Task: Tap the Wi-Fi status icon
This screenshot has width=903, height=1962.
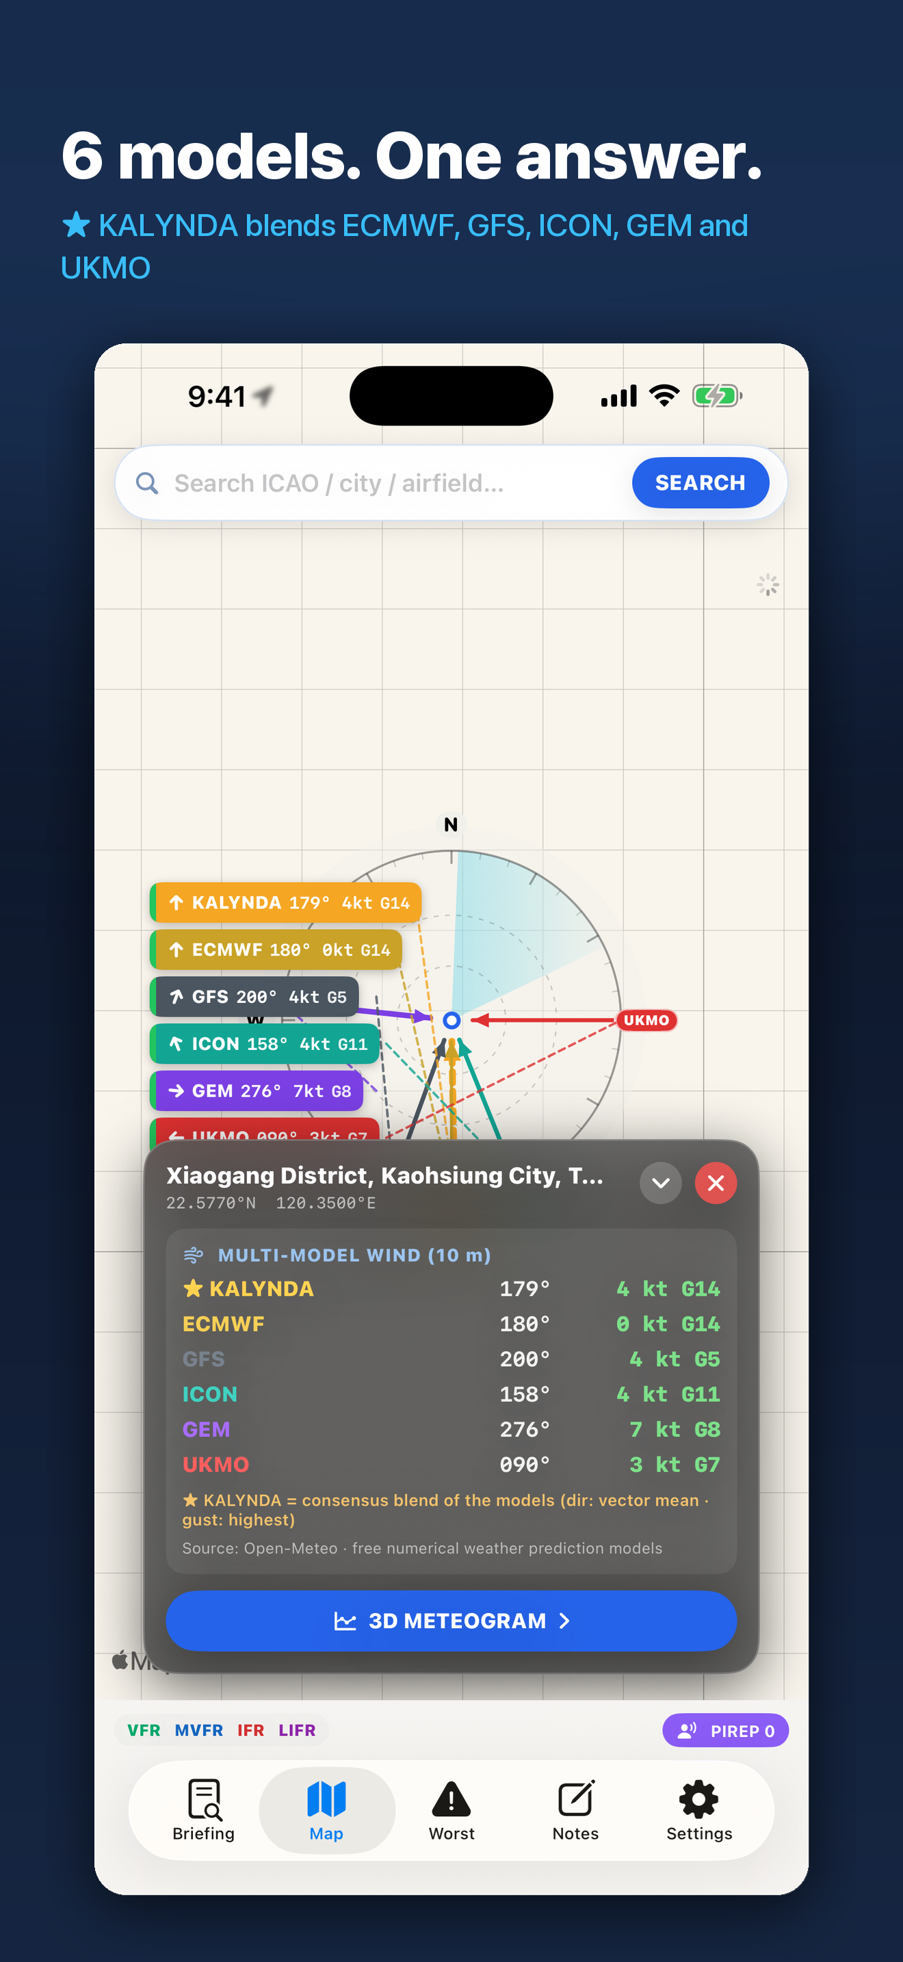Action: coord(664,396)
